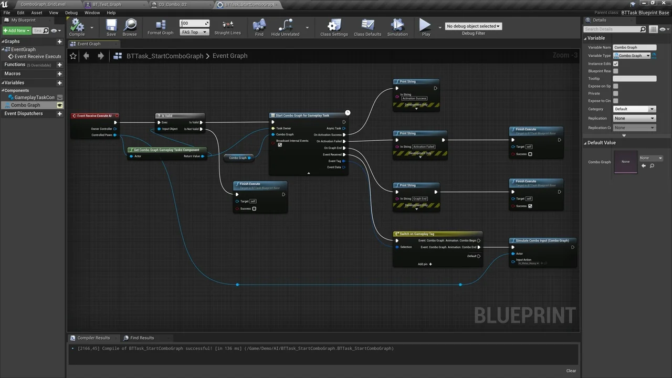This screenshot has width=672, height=378.
Task: Activate Straight Lines for graph wires
Action: coord(227,26)
